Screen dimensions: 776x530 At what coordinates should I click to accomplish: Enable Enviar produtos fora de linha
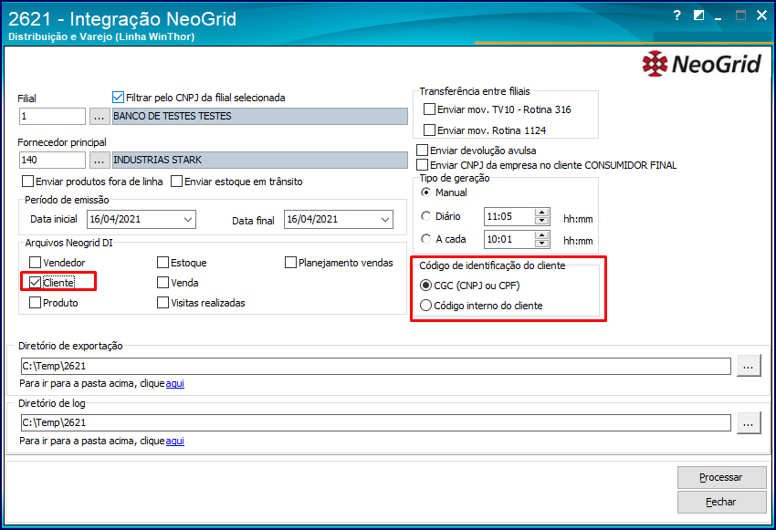tap(28, 182)
